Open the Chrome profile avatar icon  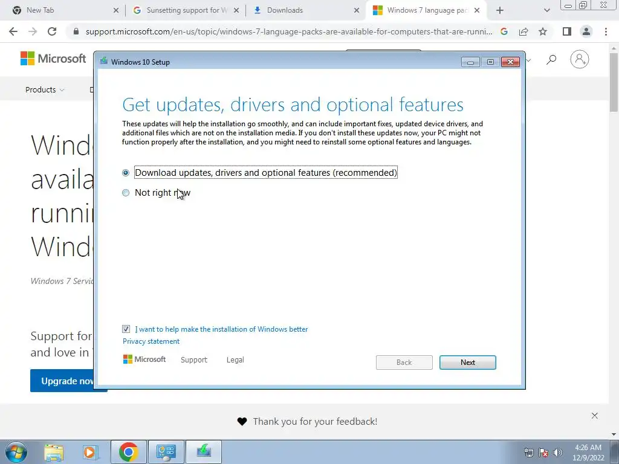click(586, 31)
